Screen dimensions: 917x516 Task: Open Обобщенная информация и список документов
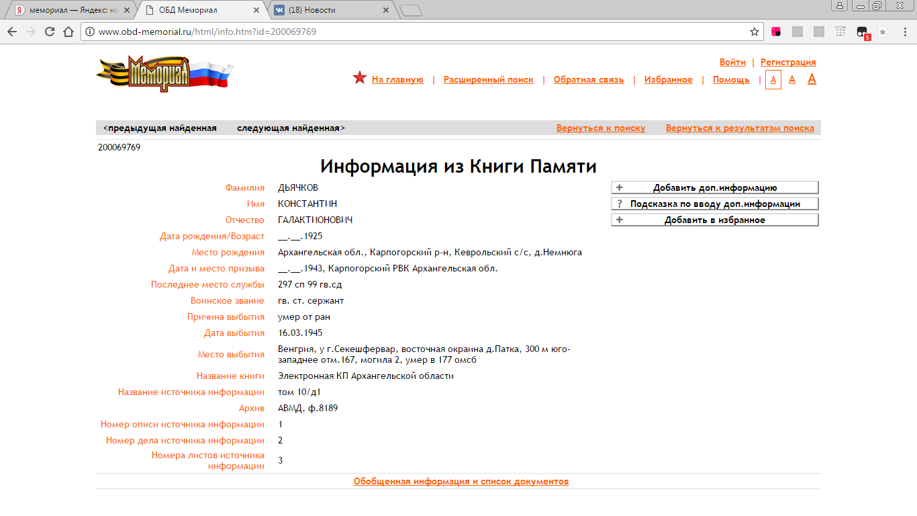(x=461, y=481)
